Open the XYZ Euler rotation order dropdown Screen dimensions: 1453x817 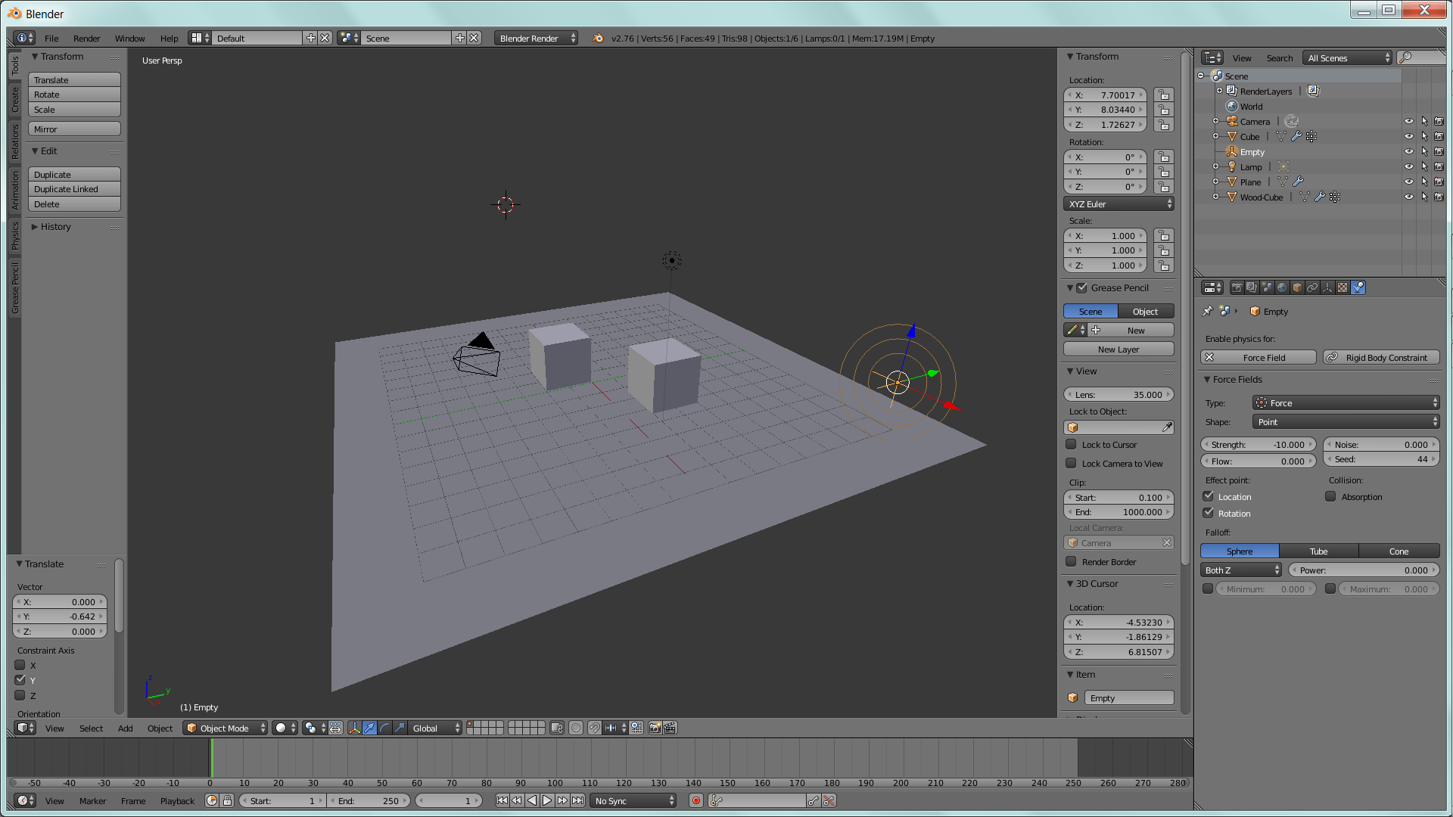1119,203
